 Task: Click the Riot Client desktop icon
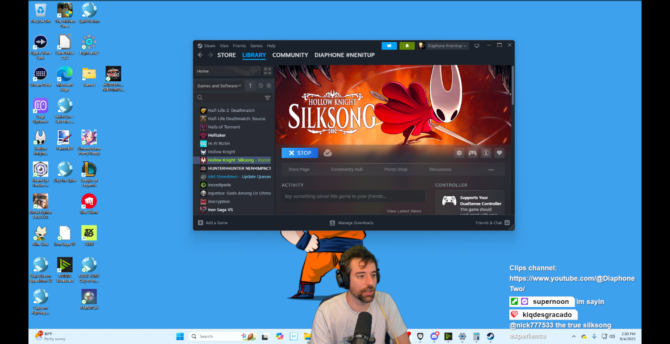tap(89, 204)
